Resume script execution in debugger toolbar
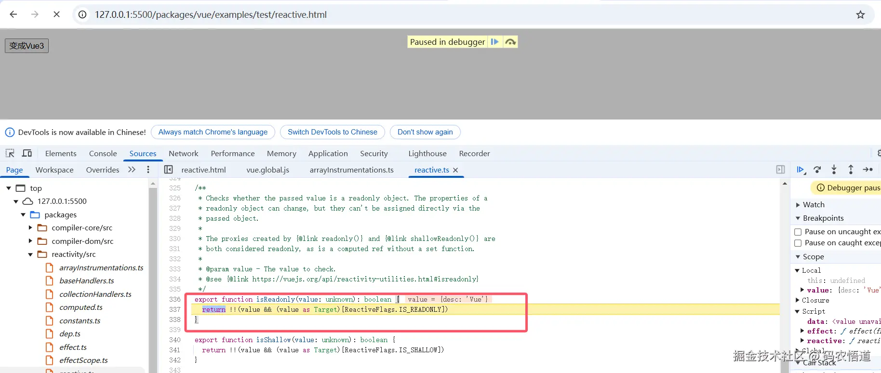Image resolution: width=881 pixels, height=373 pixels. (x=801, y=170)
